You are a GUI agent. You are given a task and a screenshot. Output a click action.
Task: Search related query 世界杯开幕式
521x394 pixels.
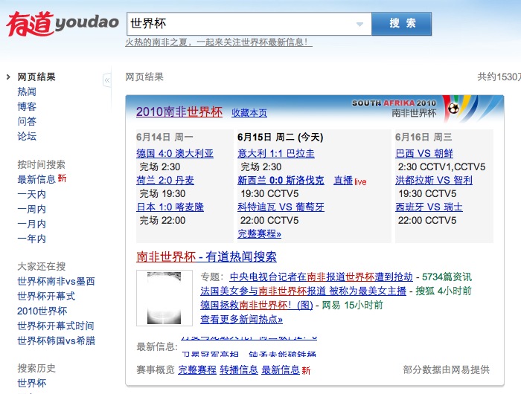46,296
